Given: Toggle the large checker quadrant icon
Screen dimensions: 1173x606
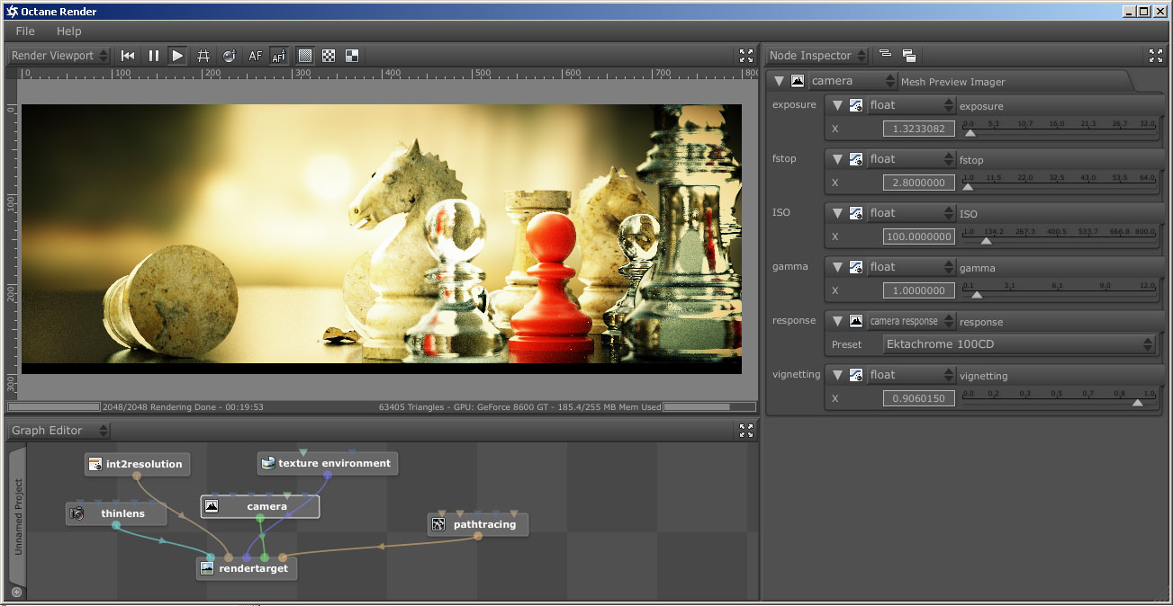Looking at the screenshot, I should tap(352, 56).
